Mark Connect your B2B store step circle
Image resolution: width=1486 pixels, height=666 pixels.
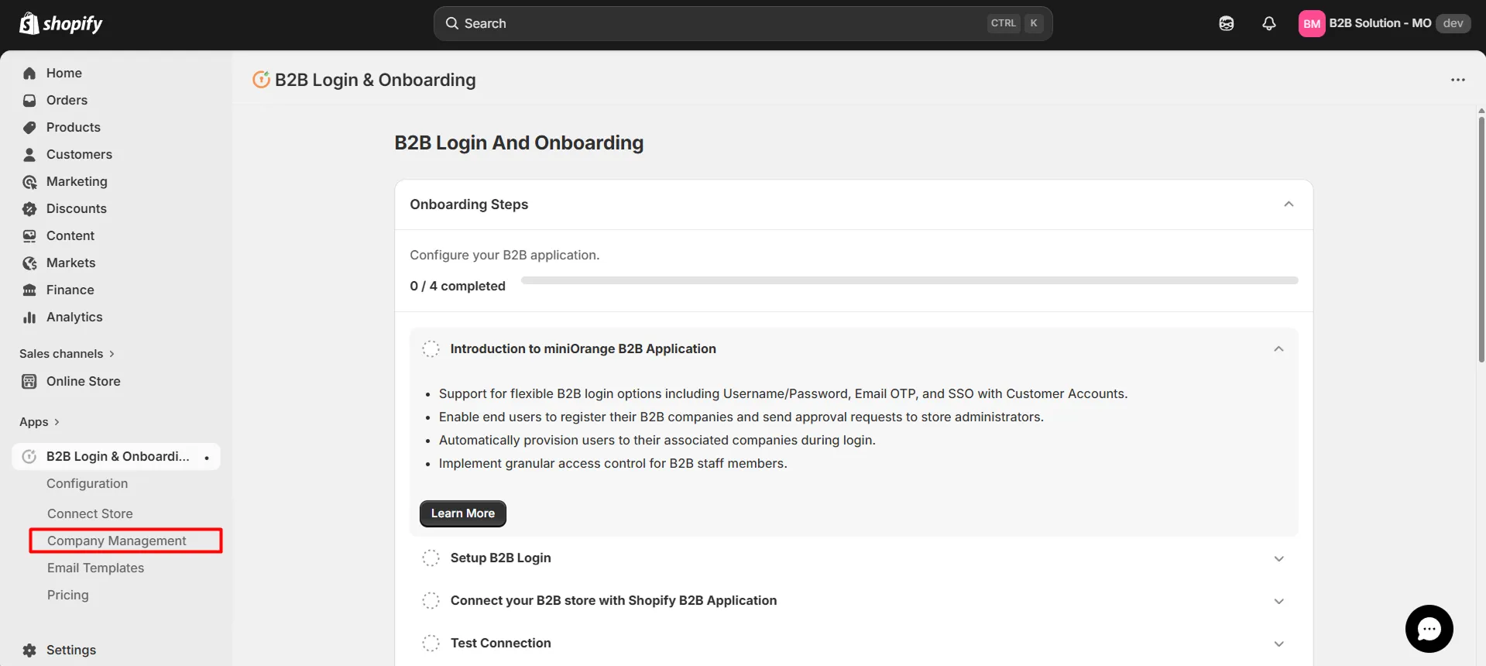431,600
